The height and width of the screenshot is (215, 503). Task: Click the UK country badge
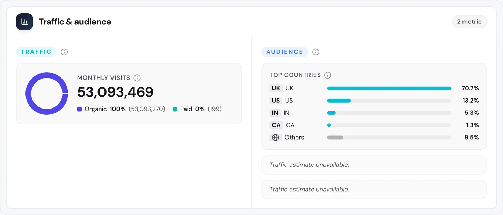[276, 88]
